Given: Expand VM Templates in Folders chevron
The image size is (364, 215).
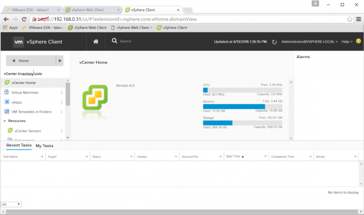Looking at the screenshot, I should [x=62, y=112].
